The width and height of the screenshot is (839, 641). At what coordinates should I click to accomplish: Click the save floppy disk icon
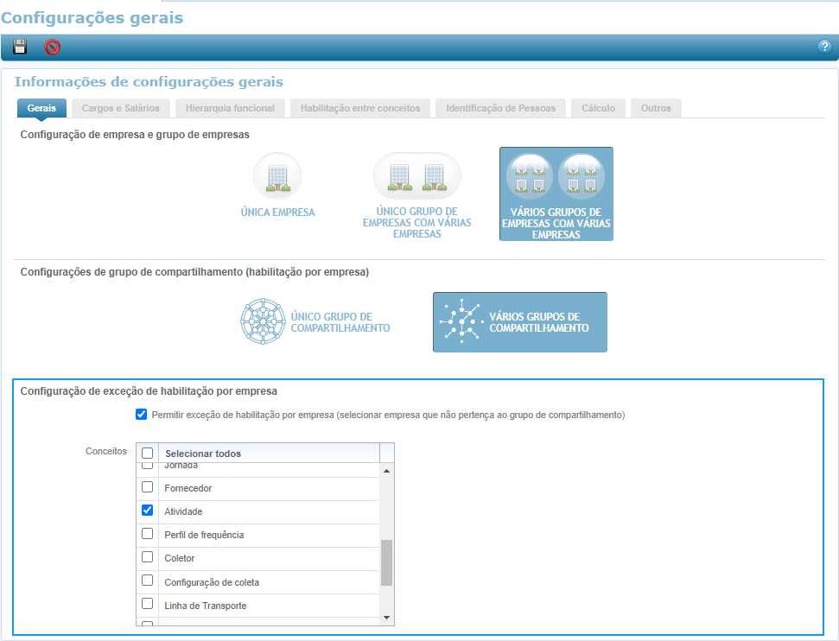tap(20, 47)
